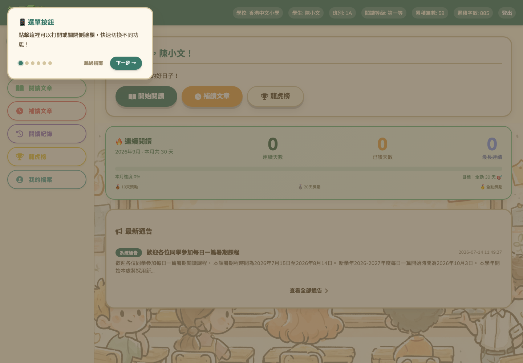
Task: Select the third guide step dot
Action: click(33, 63)
